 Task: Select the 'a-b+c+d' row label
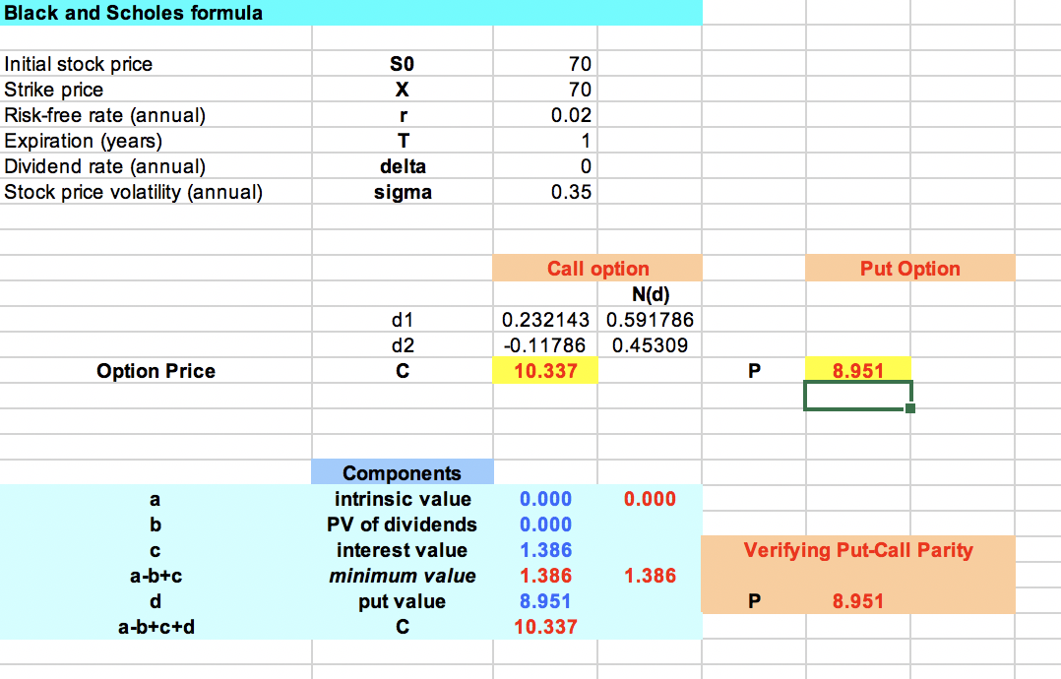click(156, 628)
